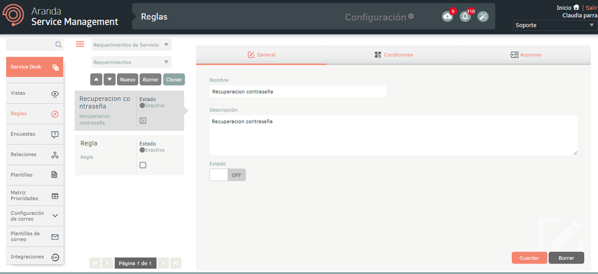Switch to the Acciones tab
Viewport: 598px width, 274px height.
(x=525, y=55)
